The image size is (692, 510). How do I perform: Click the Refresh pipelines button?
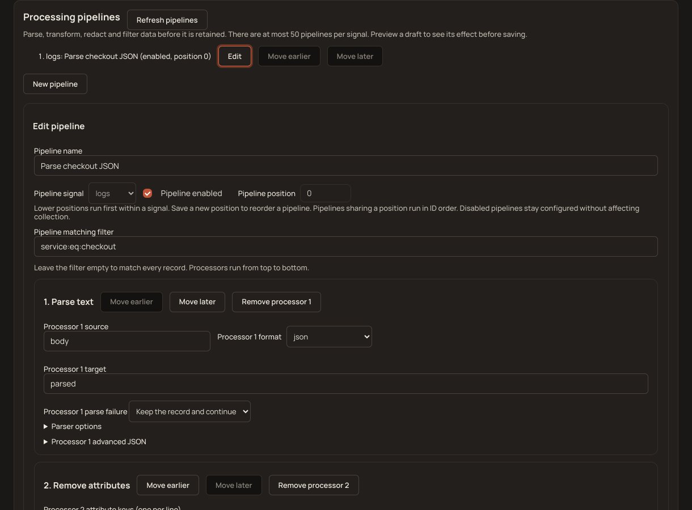coord(167,20)
